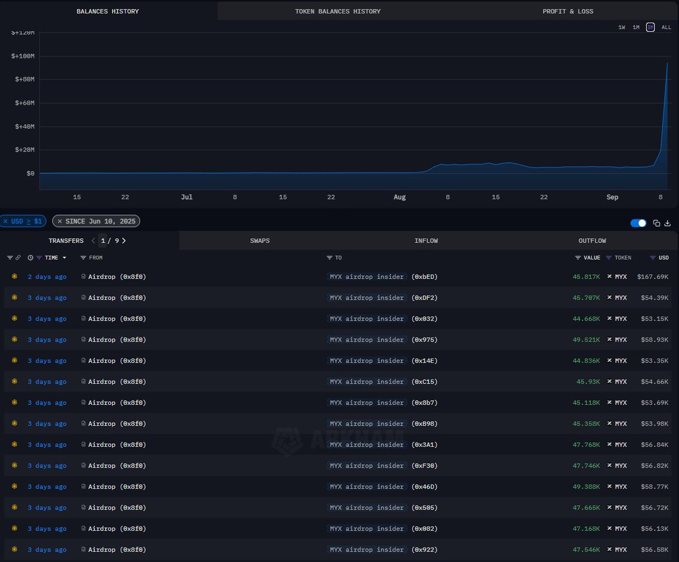Remove the USD ≥ $1 filter chip
The image size is (679, 562).
5,221
